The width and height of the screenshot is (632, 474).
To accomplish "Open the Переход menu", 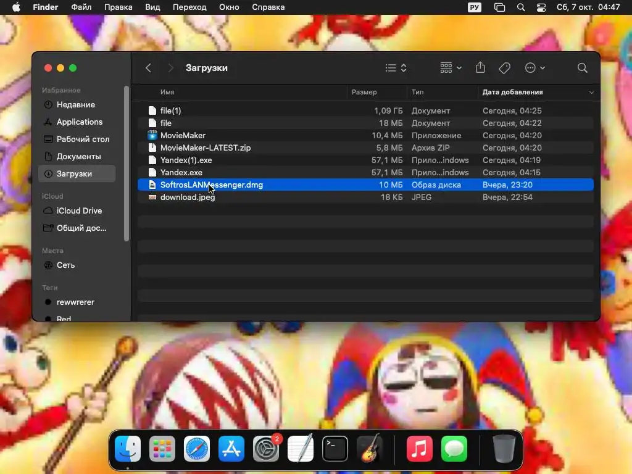I will [189, 7].
